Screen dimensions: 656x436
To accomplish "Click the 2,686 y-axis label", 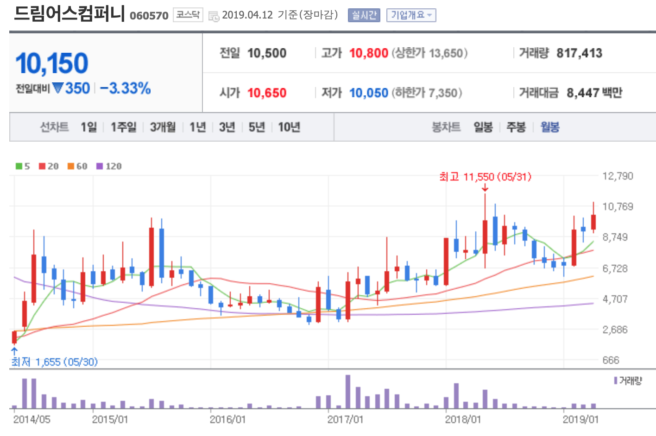I will pyautogui.click(x=615, y=330).
